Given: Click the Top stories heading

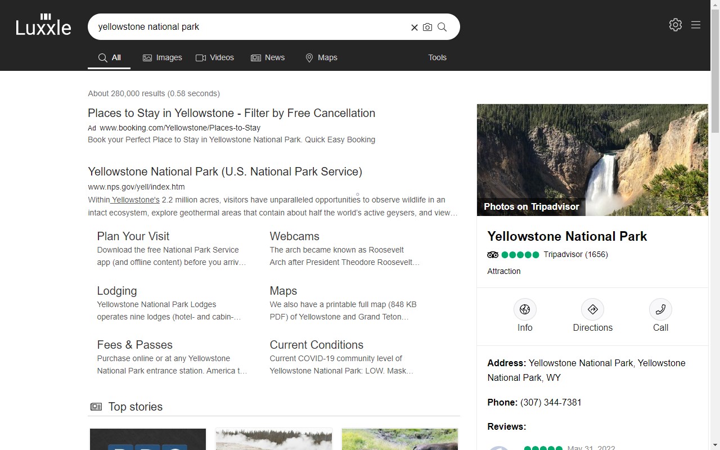Looking at the screenshot, I should (x=135, y=407).
